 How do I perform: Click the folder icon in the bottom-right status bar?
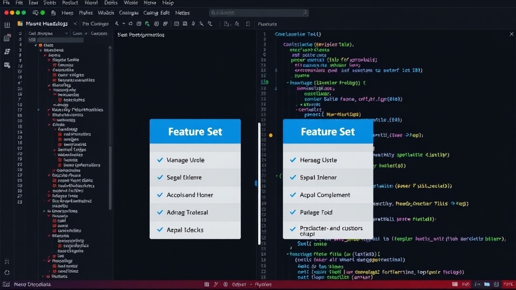click(487, 284)
